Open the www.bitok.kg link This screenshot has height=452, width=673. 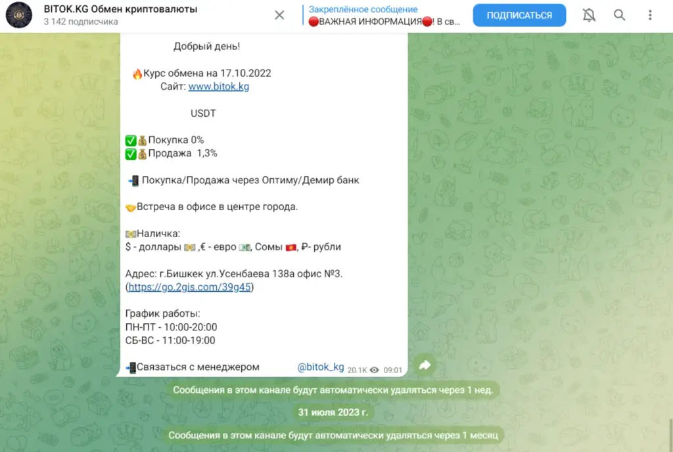click(218, 87)
